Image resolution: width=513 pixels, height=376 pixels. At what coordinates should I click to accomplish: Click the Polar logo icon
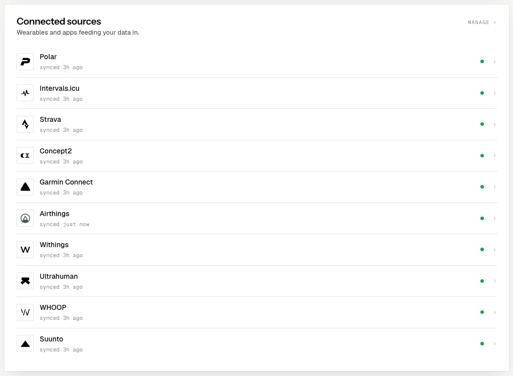pyautogui.click(x=25, y=62)
